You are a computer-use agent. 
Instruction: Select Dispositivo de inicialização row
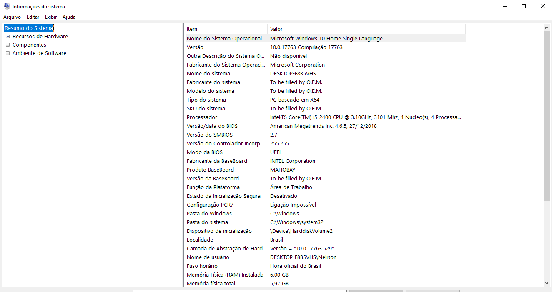[x=325, y=231]
